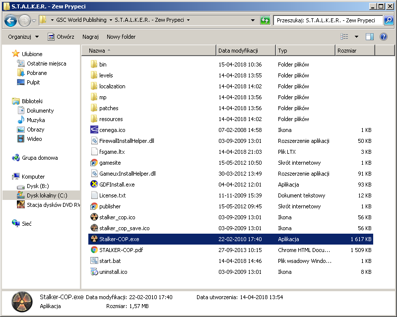Viewport: 397px width, 317px height.
Task: Refresh the folder view
Action: (265, 20)
